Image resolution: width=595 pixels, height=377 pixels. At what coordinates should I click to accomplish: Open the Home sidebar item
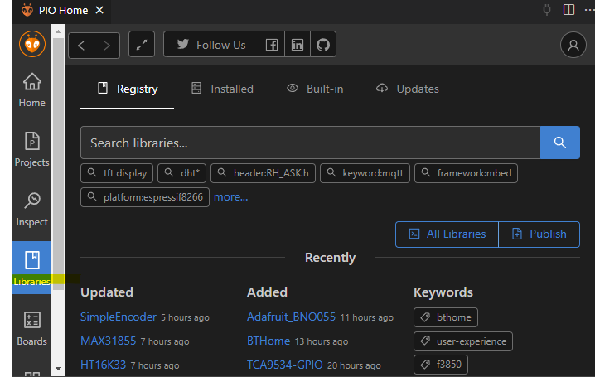coord(31,89)
